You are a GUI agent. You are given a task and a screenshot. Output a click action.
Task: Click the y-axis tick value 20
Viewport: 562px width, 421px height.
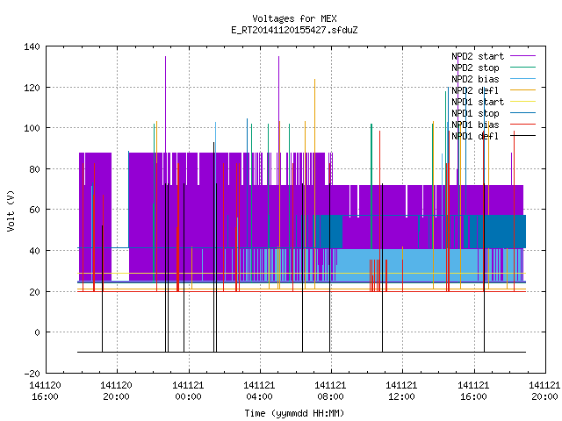35,292
